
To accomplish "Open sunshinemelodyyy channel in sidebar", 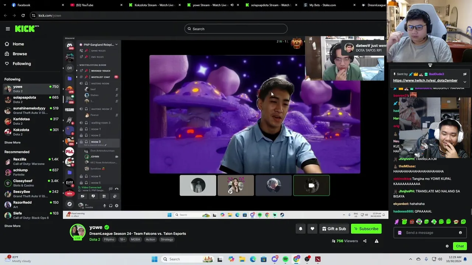I will [31, 110].
